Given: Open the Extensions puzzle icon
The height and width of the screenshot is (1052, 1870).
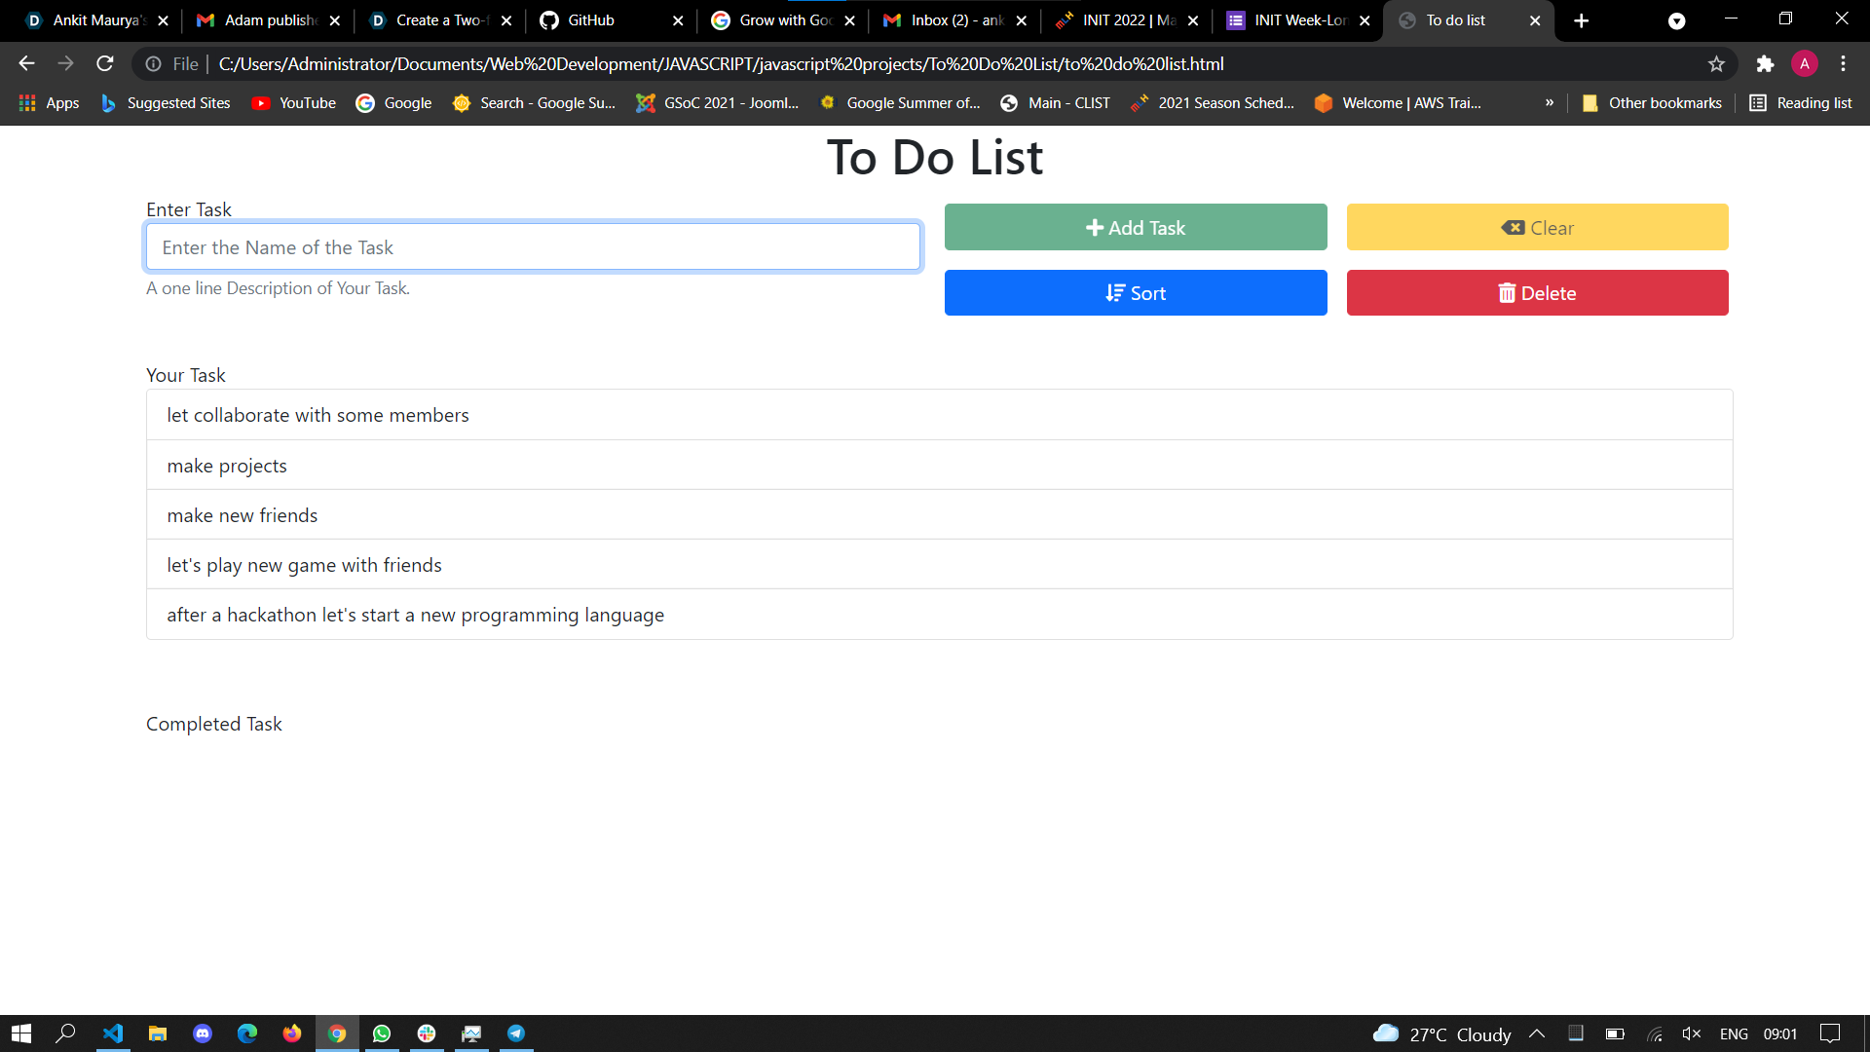Looking at the screenshot, I should click(1765, 64).
